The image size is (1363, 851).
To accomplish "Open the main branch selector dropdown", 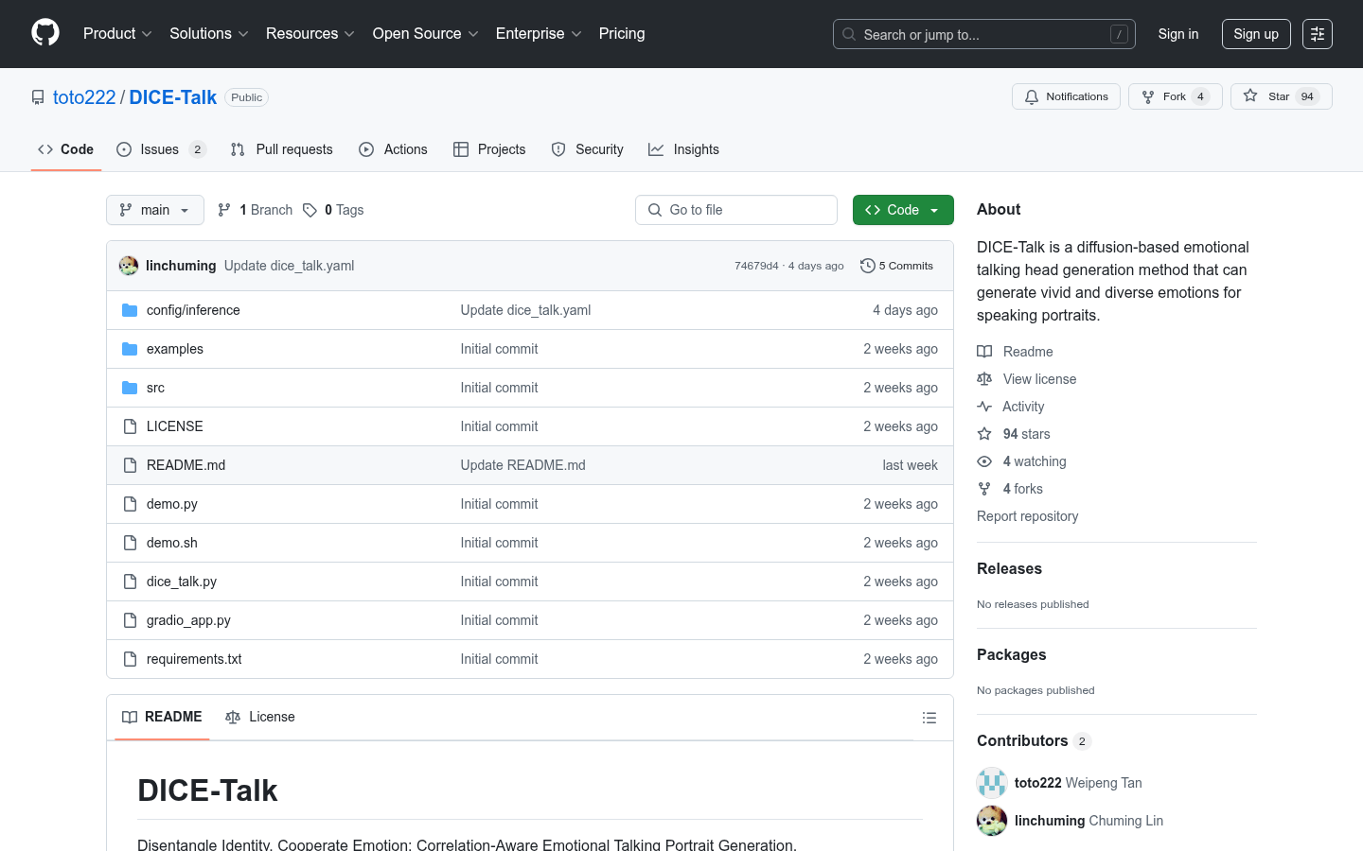I will pos(155,210).
